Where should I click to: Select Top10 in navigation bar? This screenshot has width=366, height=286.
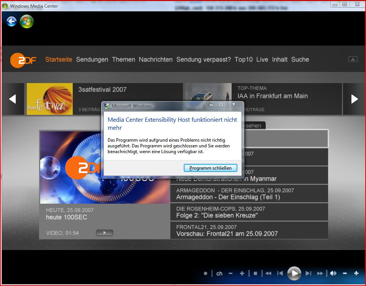click(243, 59)
